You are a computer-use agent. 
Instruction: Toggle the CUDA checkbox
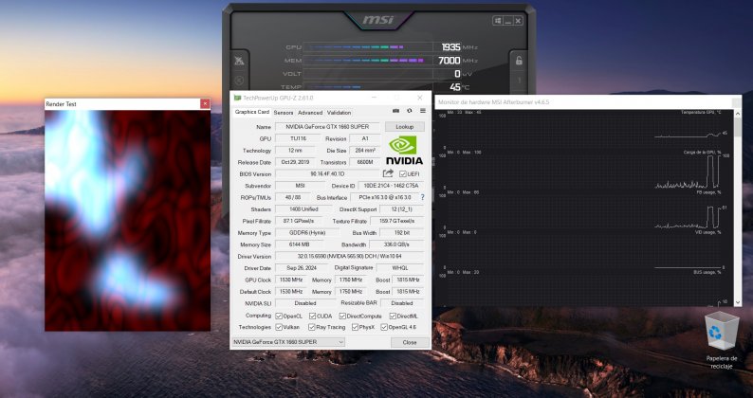click(x=312, y=316)
